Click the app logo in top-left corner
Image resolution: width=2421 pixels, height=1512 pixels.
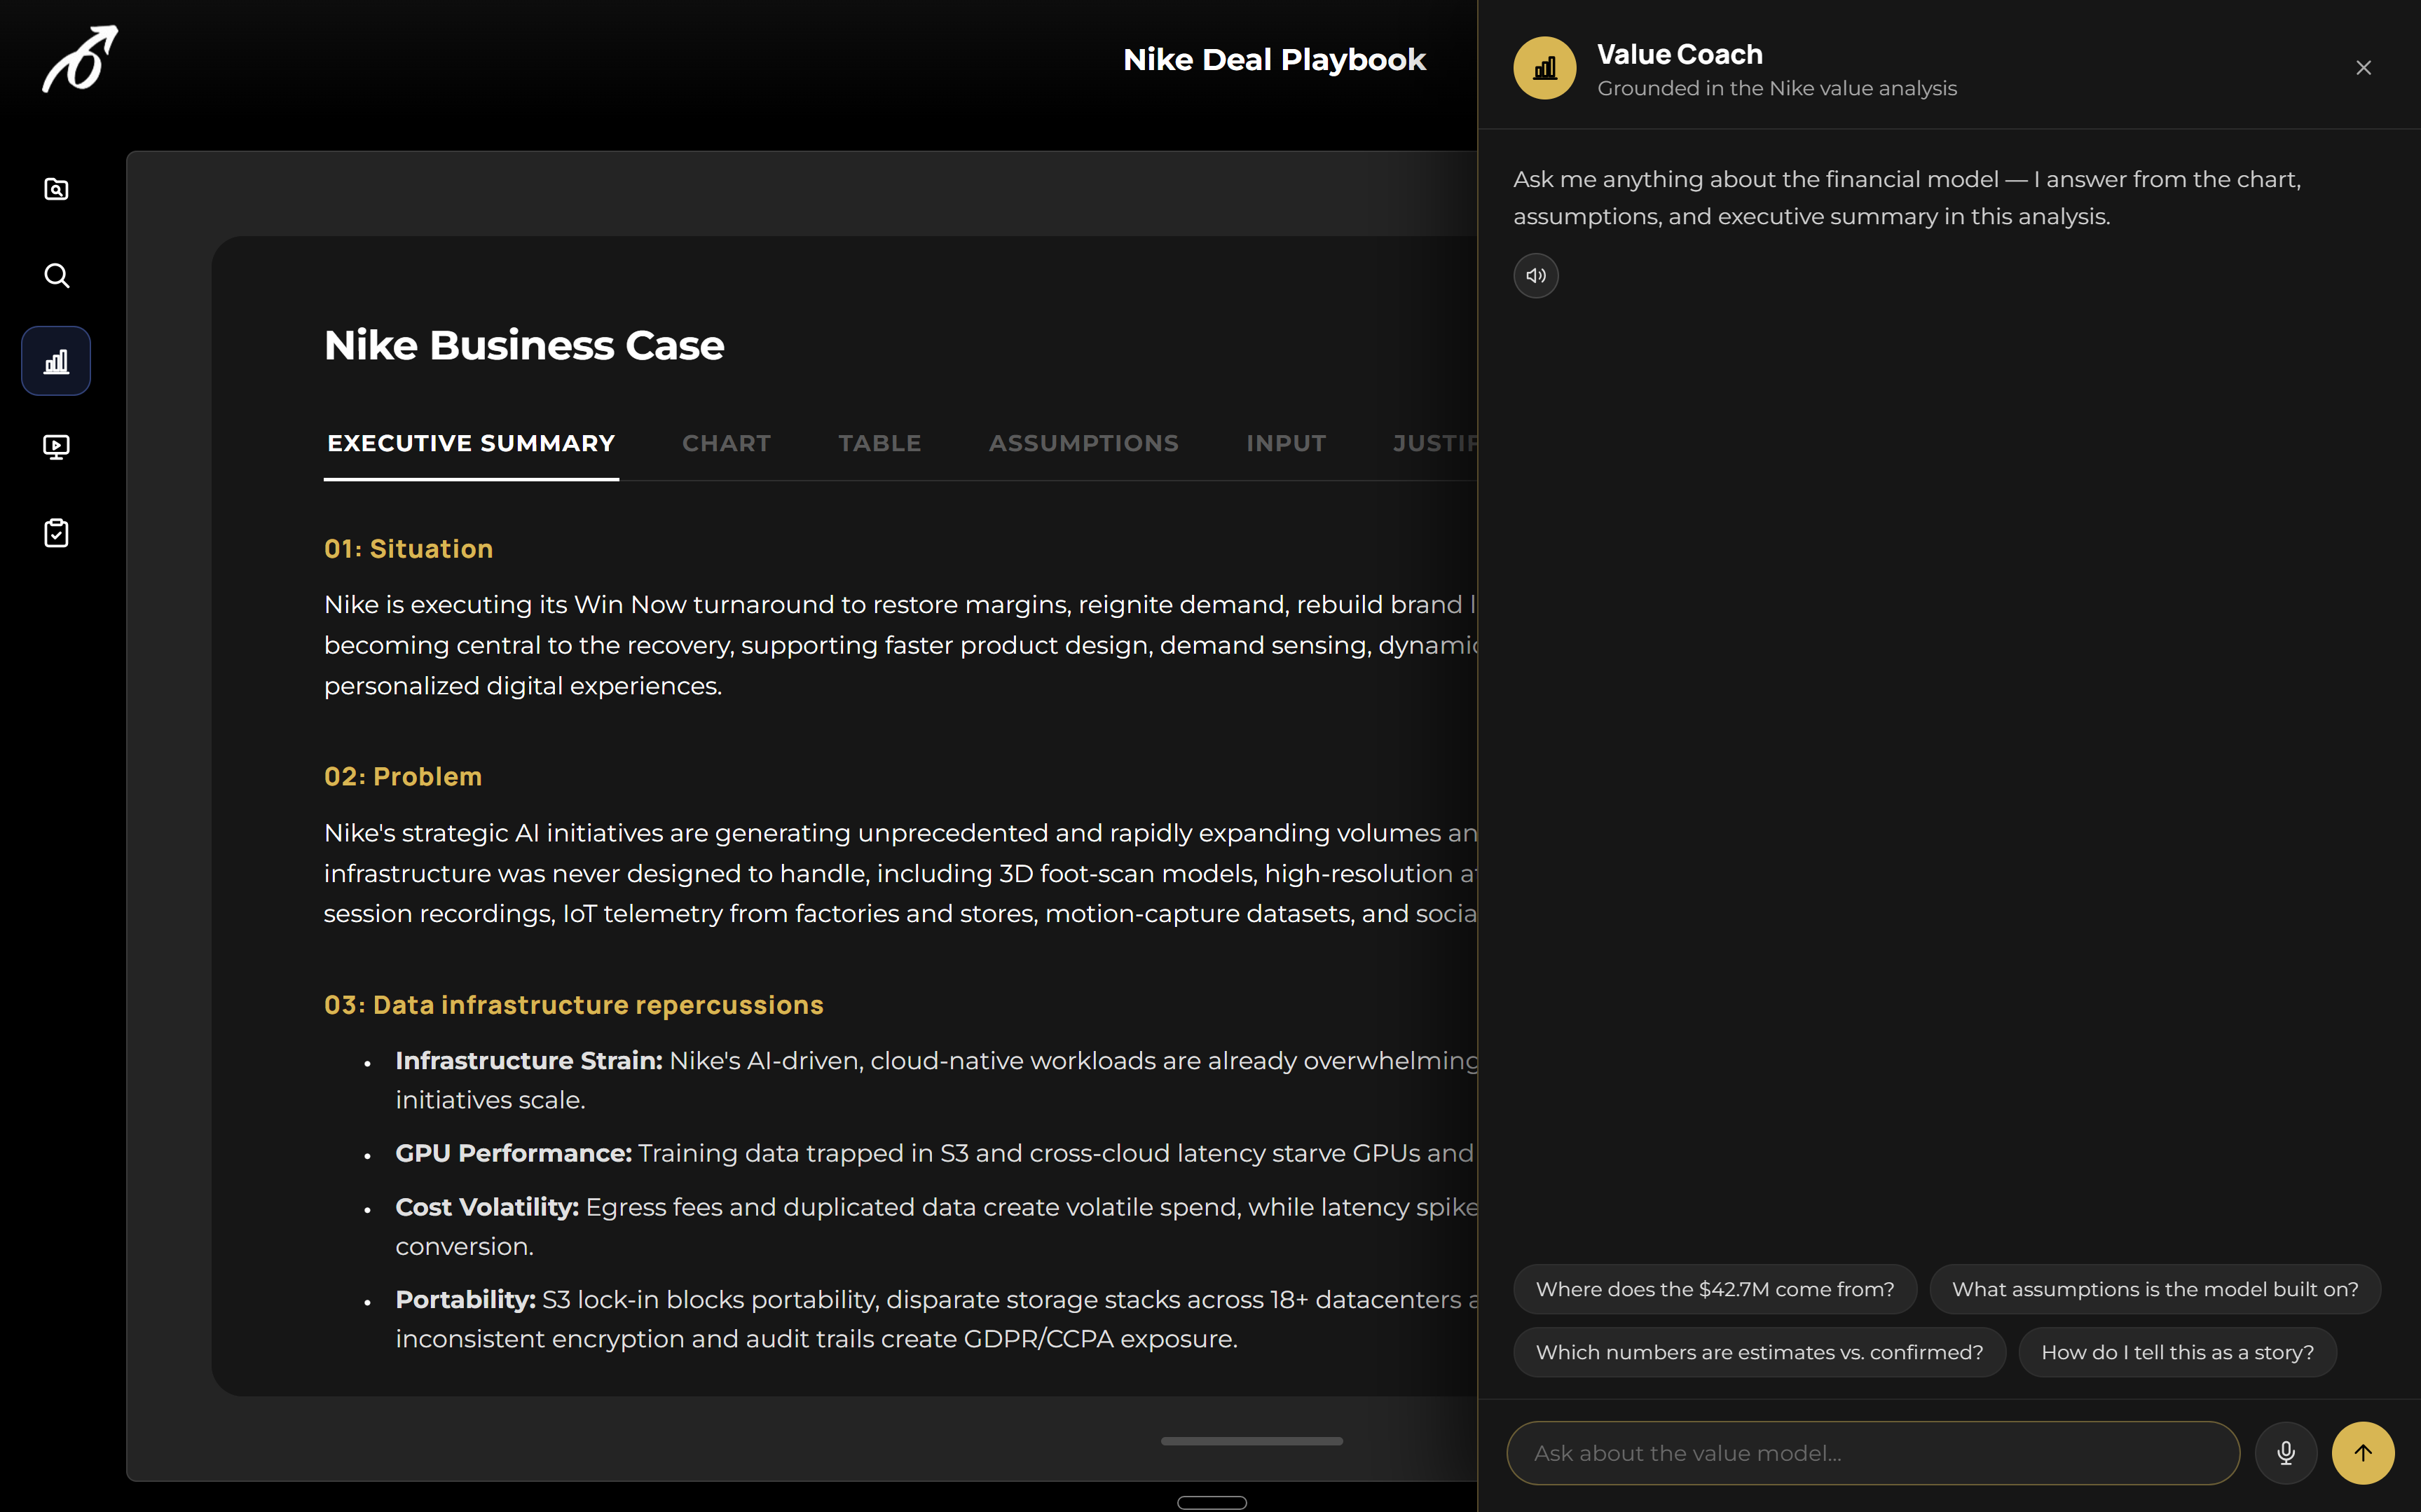pyautogui.click(x=80, y=59)
